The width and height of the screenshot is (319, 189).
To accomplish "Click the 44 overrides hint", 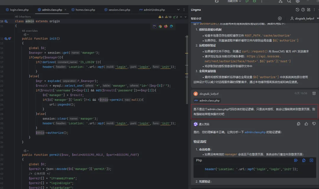I will click(30, 31).
